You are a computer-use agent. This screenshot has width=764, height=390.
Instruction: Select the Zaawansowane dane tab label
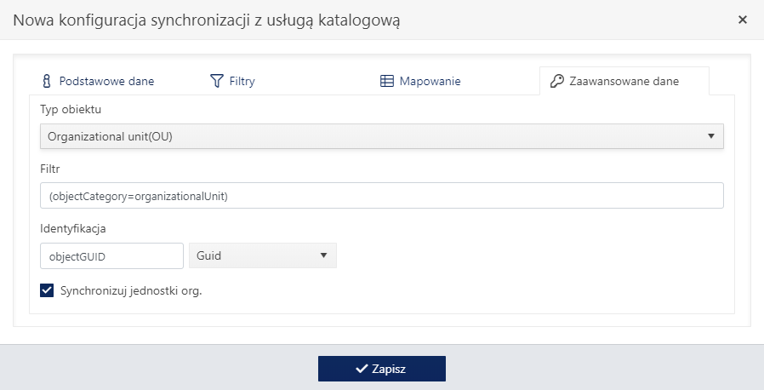click(x=624, y=81)
